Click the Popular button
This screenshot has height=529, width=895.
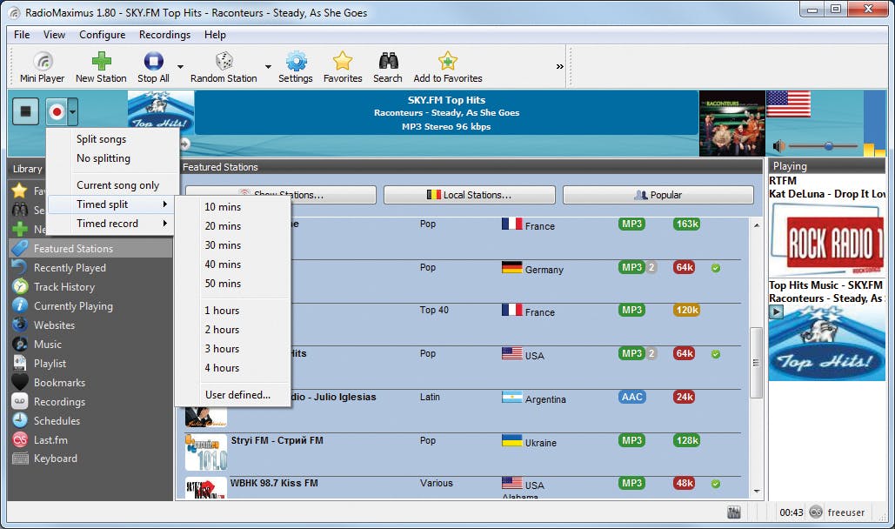(658, 195)
